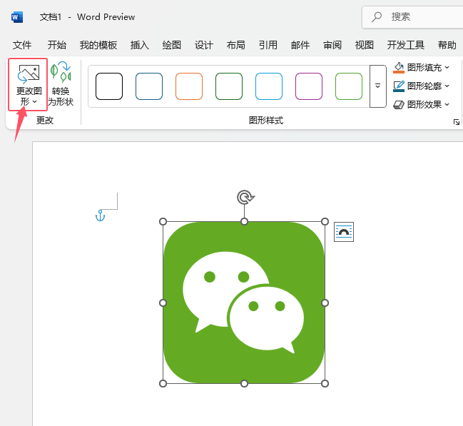Open the Change Graphic (更改图形) dropdown
Viewport: 463px width, 426px height.
pos(28,85)
